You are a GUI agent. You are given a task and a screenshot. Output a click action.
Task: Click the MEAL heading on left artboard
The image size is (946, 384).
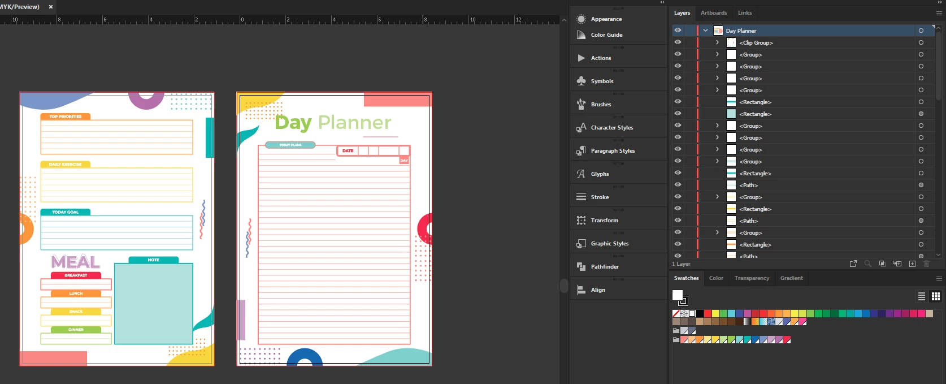click(x=75, y=262)
